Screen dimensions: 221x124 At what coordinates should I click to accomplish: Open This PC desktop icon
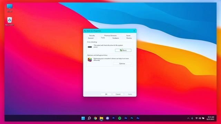pos(10,8)
